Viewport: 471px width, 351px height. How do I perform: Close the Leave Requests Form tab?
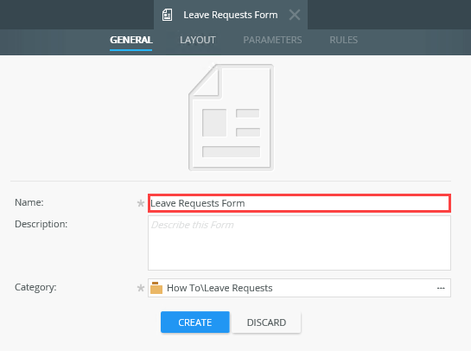tap(295, 15)
